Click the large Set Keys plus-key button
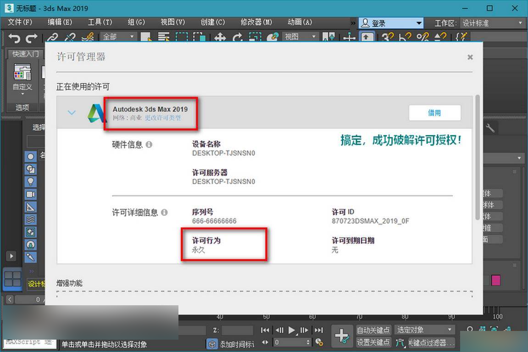The width and height of the screenshot is (528, 352). (342, 336)
